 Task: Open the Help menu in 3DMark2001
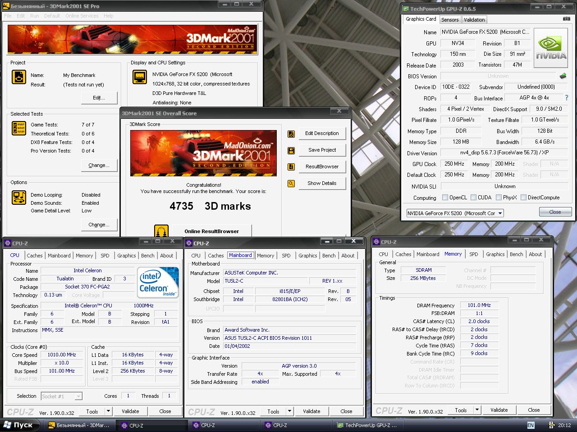click(109, 16)
